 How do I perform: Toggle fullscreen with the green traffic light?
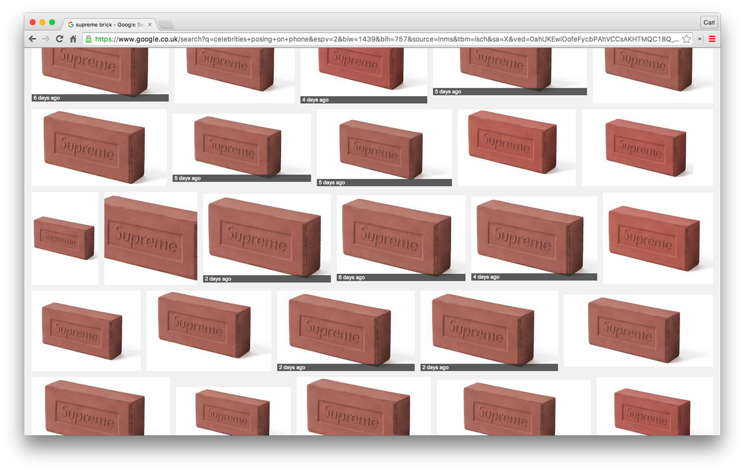tap(51, 21)
